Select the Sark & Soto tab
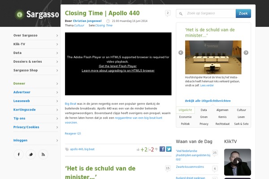The height and width of the screenshot is (179, 269). (241, 124)
